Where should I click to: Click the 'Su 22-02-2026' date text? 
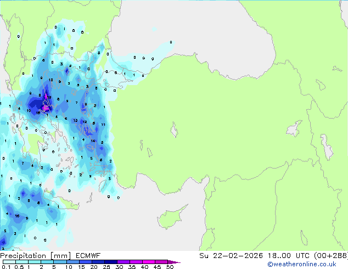(x=231, y=256)
